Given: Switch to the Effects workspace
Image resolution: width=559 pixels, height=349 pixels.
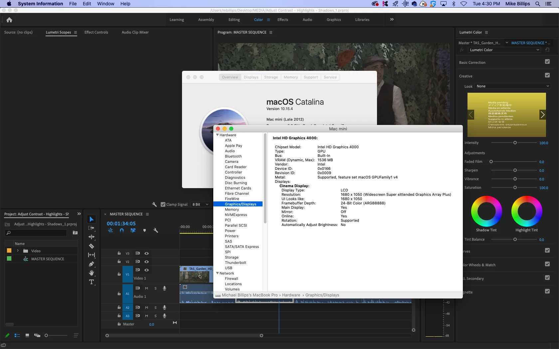Looking at the screenshot, I should click(x=283, y=20).
